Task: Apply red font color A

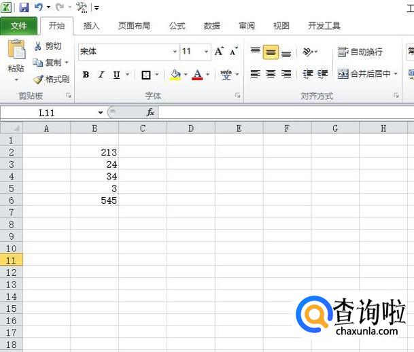Action: pyautogui.click(x=198, y=75)
